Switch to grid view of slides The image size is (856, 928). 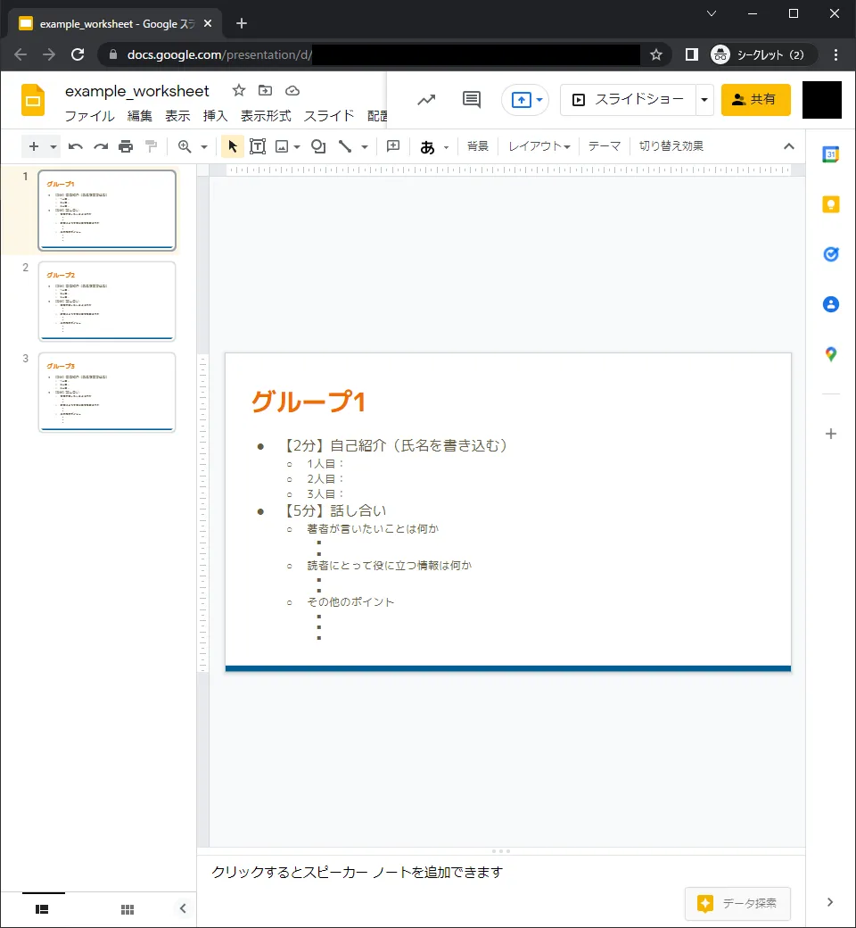[x=128, y=909]
